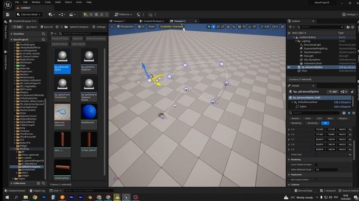This screenshot has width=359, height=201.
Task: Open the Selection Mode dropdown
Action: [x=29, y=15]
